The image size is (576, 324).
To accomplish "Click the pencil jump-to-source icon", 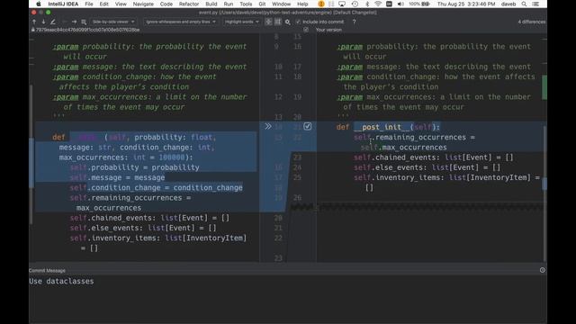I will pos(53,22).
